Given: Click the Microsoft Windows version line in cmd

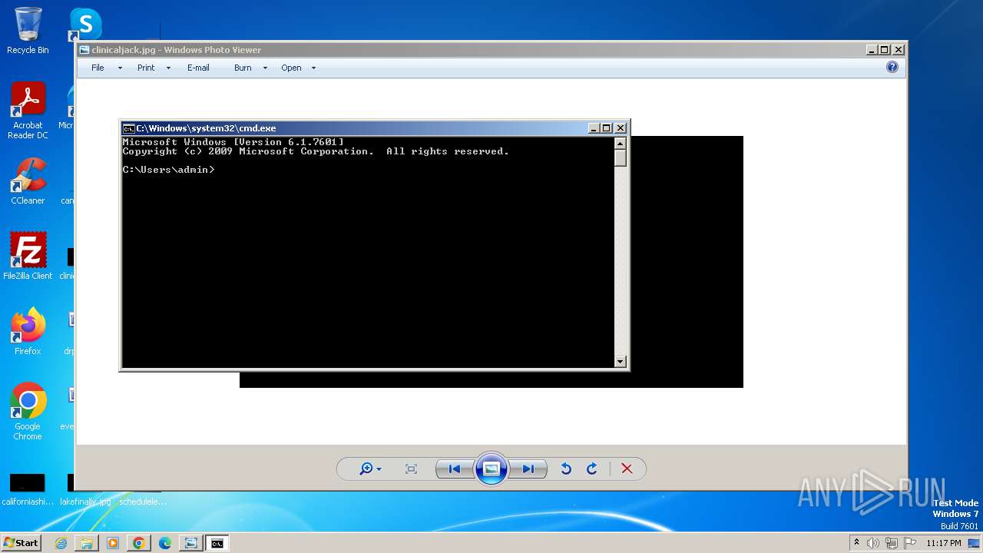Looking at the screenshot, I should (233, 142).
